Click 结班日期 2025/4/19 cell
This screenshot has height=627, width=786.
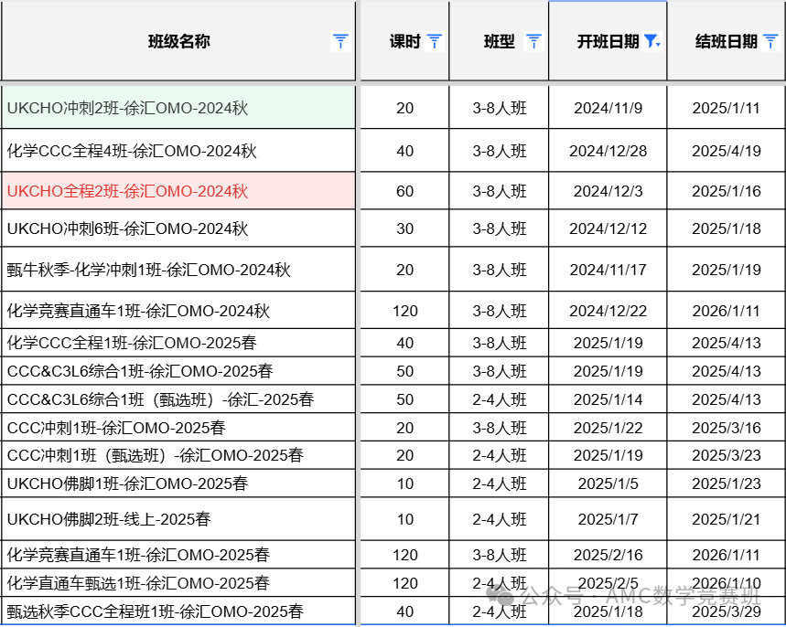coord(727,151)
